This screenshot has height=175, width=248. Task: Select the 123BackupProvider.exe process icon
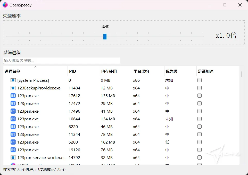pos(13,88)
